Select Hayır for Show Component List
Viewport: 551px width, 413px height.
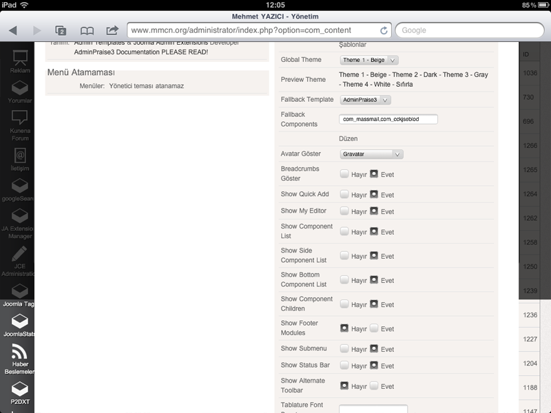click(344, 231)
